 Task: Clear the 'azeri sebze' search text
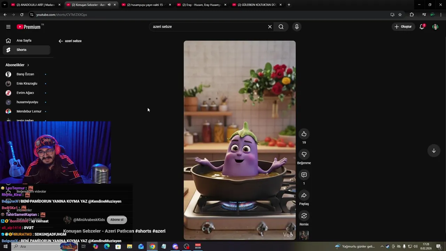270,27
